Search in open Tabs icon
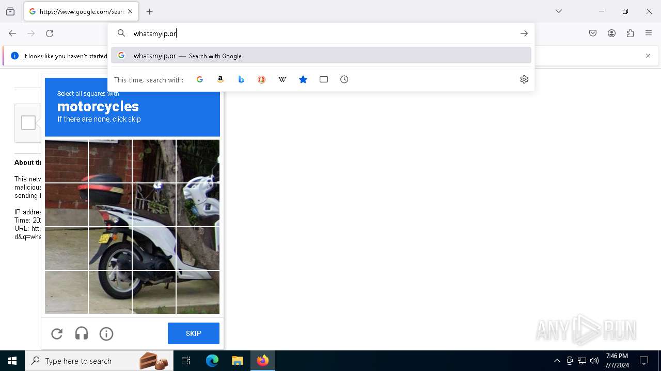661x371 pixels. coord(324,79)
